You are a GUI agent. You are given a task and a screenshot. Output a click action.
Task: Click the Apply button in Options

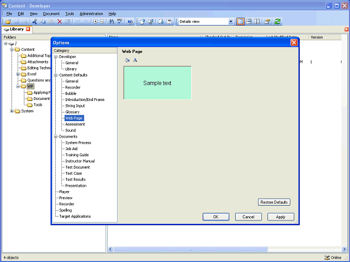point(281,217)
